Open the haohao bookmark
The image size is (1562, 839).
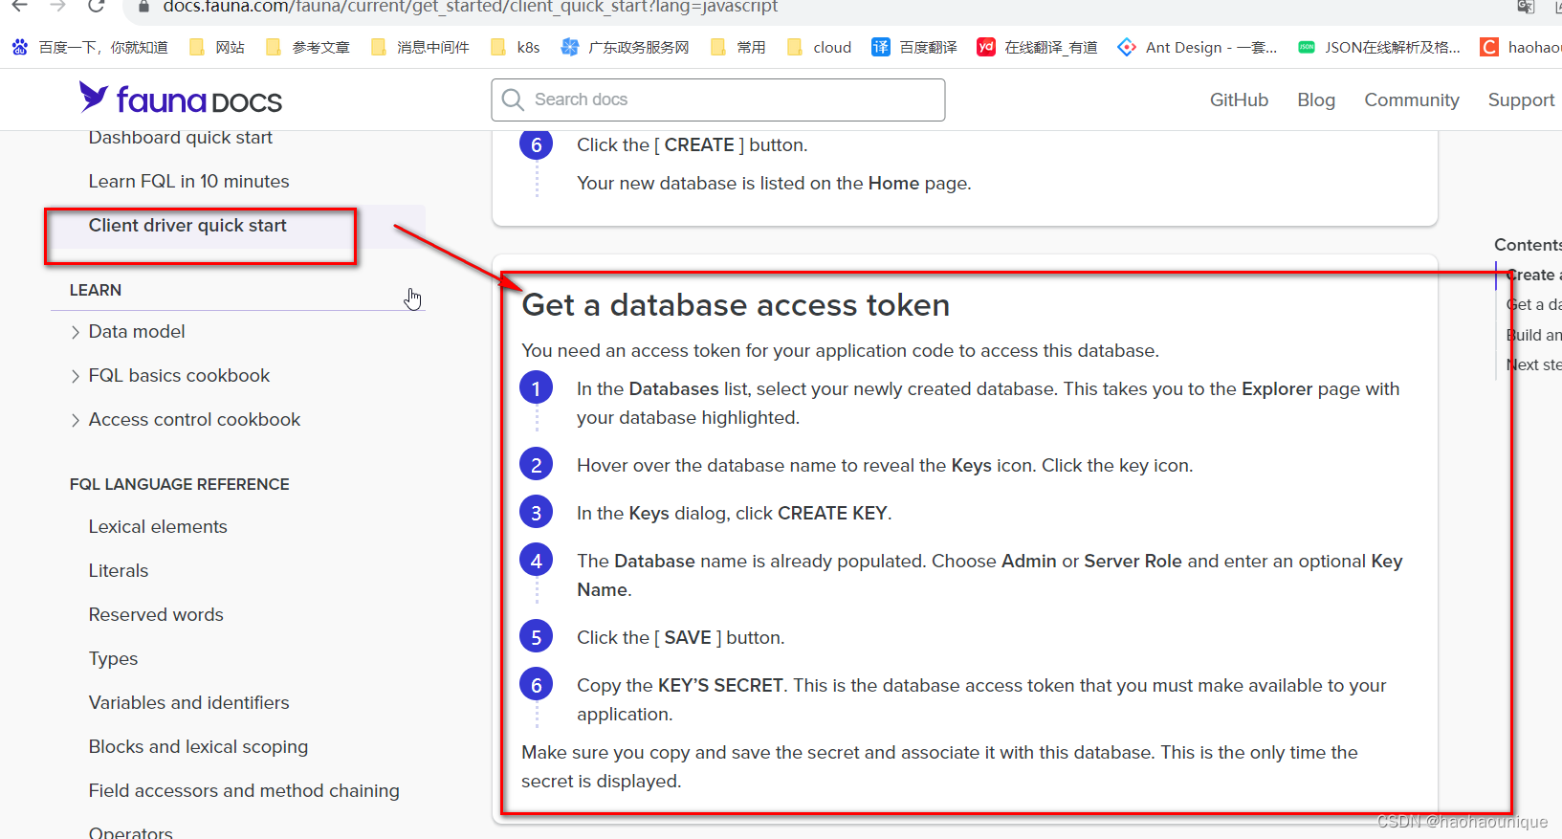pos(1521,47)
